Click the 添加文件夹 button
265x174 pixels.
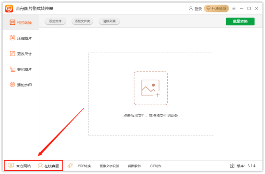pyautogui.click(x=82, y=21)
